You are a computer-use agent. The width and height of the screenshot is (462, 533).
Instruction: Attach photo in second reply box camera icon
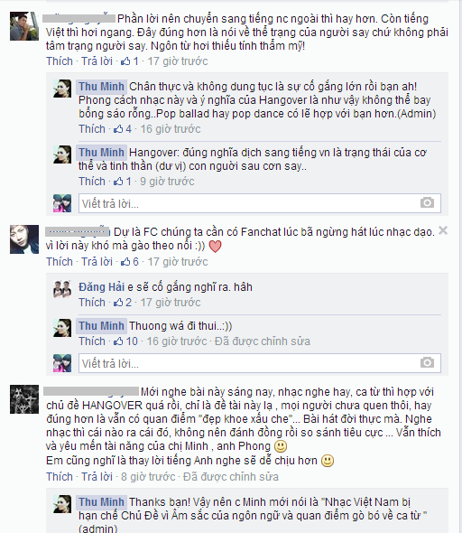click(427, 362)
